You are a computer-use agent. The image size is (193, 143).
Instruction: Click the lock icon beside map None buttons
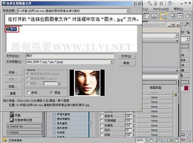coord(176,95)
